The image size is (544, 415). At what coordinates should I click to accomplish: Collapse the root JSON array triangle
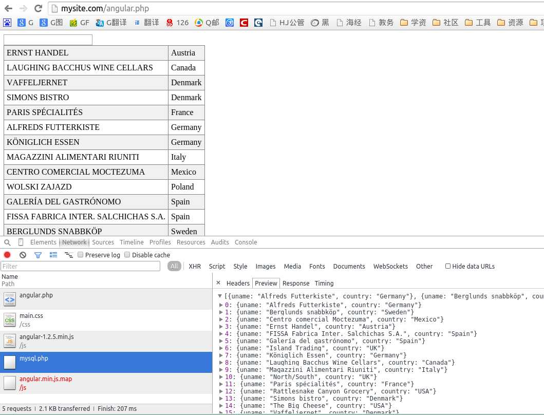pos(220,296)
